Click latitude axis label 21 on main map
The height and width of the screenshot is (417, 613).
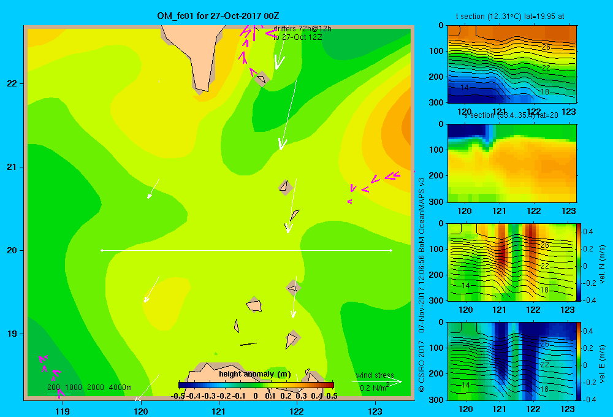[12, 167]
